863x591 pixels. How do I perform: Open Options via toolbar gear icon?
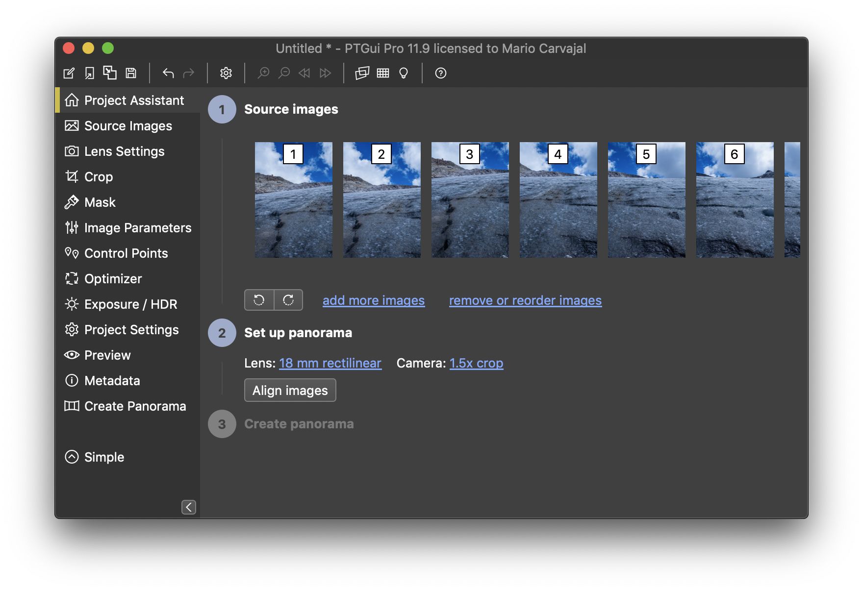(226, 73)
